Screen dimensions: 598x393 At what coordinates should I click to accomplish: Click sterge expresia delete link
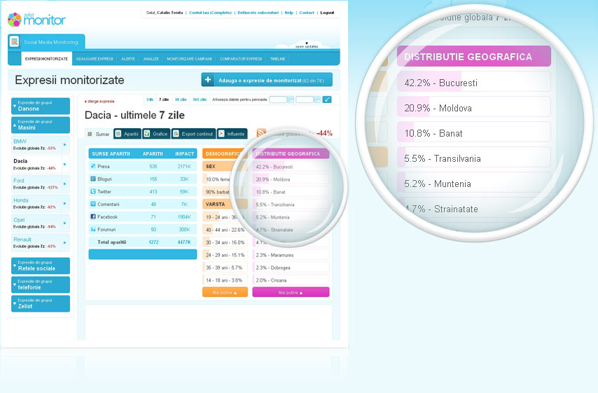(99, 102)
